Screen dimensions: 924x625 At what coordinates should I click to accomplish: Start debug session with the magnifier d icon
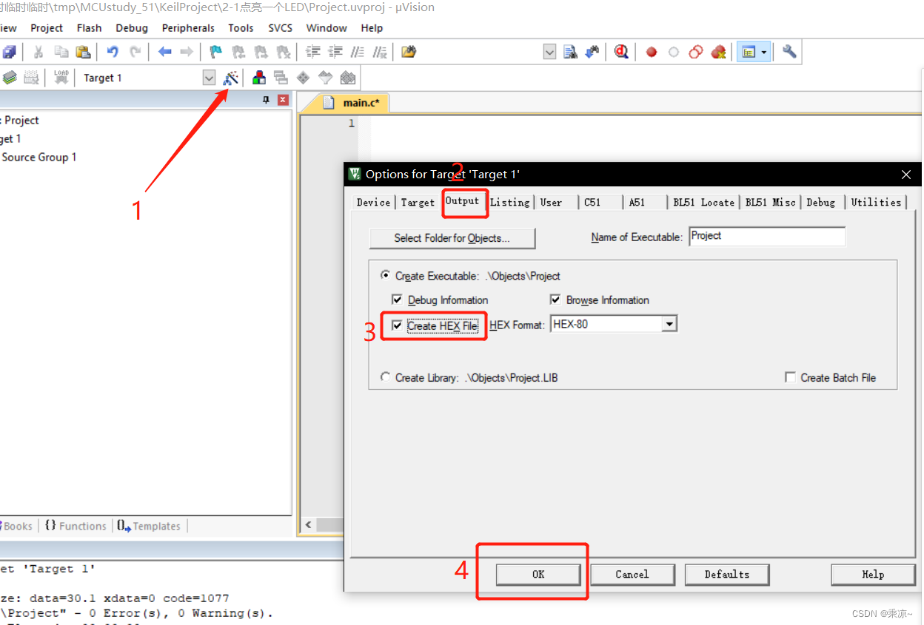(621, 52)
